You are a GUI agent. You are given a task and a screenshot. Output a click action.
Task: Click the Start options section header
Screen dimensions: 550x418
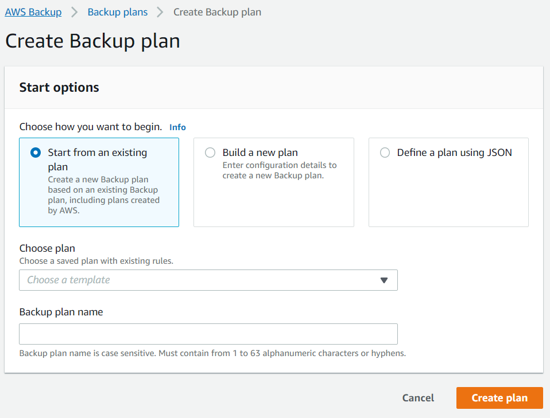[59, 87]
